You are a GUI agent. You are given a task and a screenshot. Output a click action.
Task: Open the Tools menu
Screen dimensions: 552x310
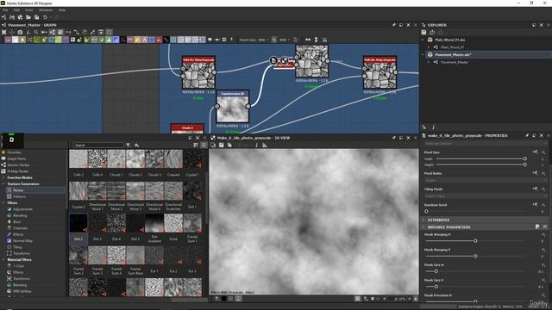(x=28, y=10)
